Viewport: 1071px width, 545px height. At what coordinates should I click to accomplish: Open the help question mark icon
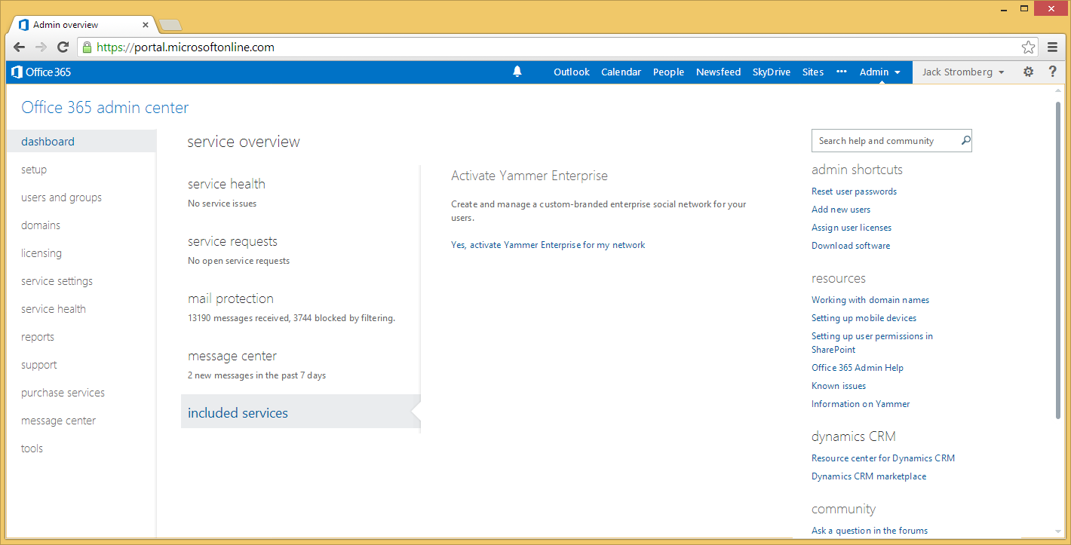1053,72
